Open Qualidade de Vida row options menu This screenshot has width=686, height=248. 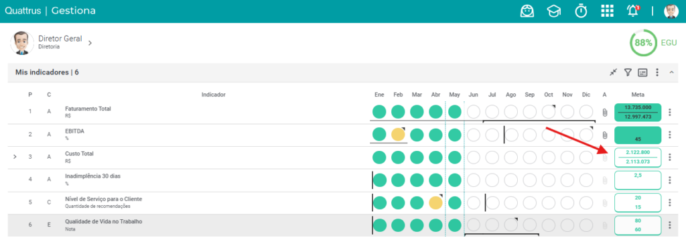pyautogui.click(x=670, y=225)
